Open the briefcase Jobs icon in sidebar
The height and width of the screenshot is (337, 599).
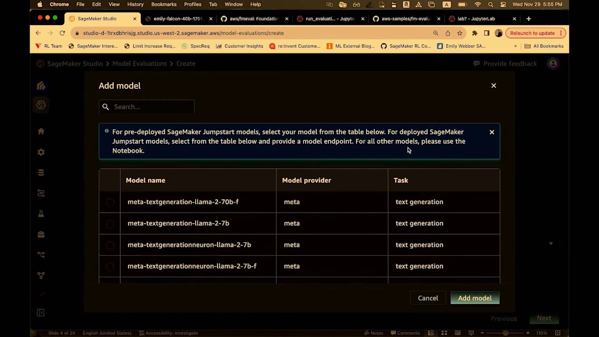[x=41, y=234]
